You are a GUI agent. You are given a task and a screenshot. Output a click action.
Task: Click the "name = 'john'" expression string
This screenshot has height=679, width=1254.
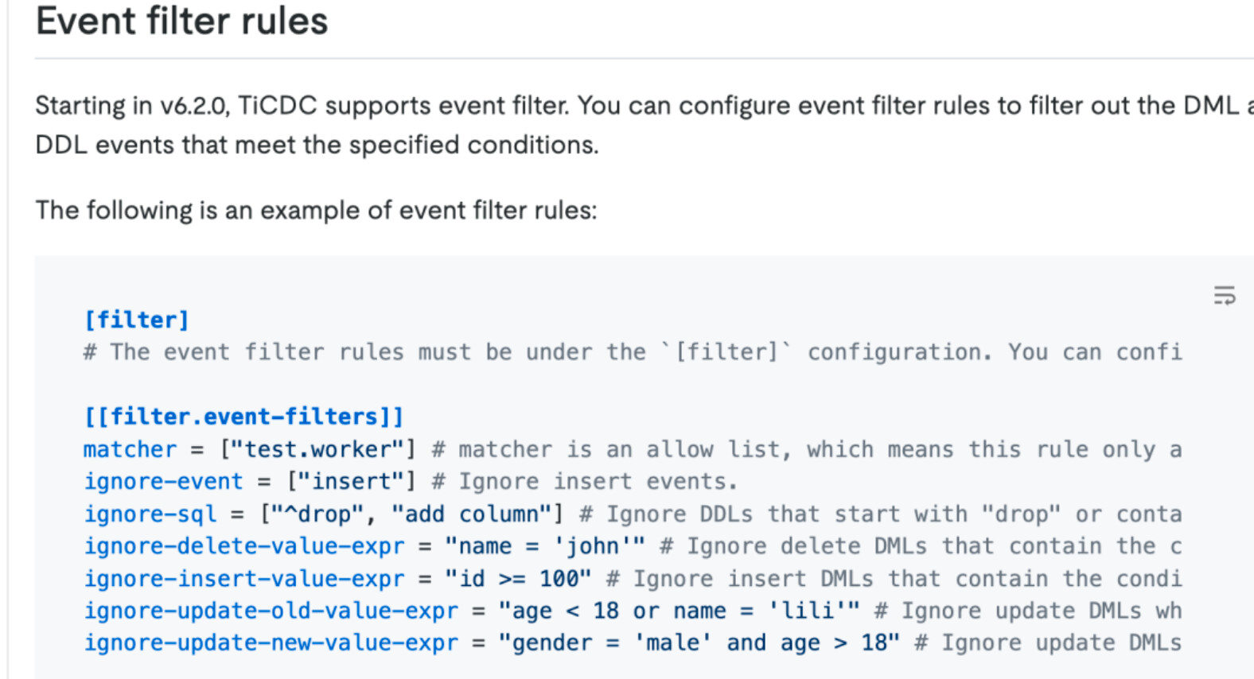point(545,546)
